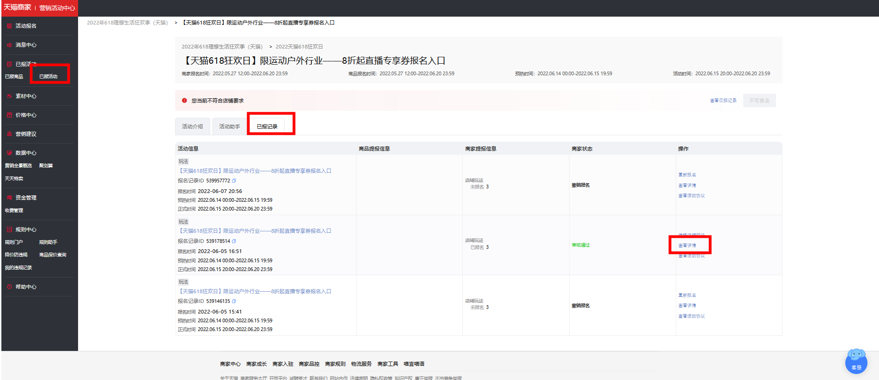Copy registration ID 539957772 with copy icon
The image size is (879, 380).
[234, 181]
